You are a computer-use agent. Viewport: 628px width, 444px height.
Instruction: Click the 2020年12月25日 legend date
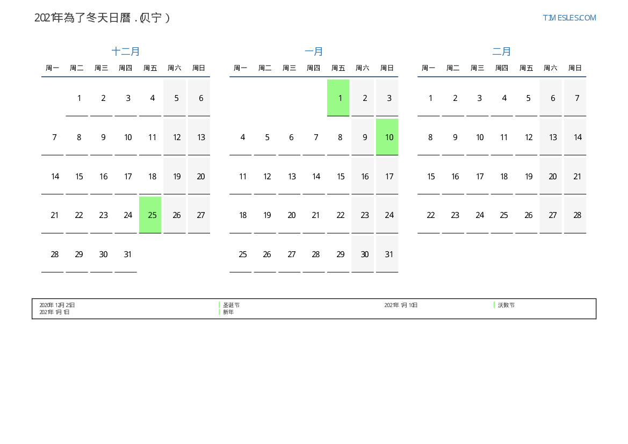pyautogui.click(x=57, y=305)
